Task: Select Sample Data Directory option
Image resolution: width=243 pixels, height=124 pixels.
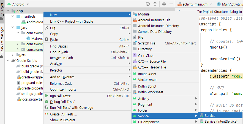Action: click(x=165, y=31)
